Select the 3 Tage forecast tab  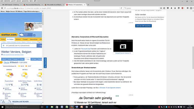21,59
